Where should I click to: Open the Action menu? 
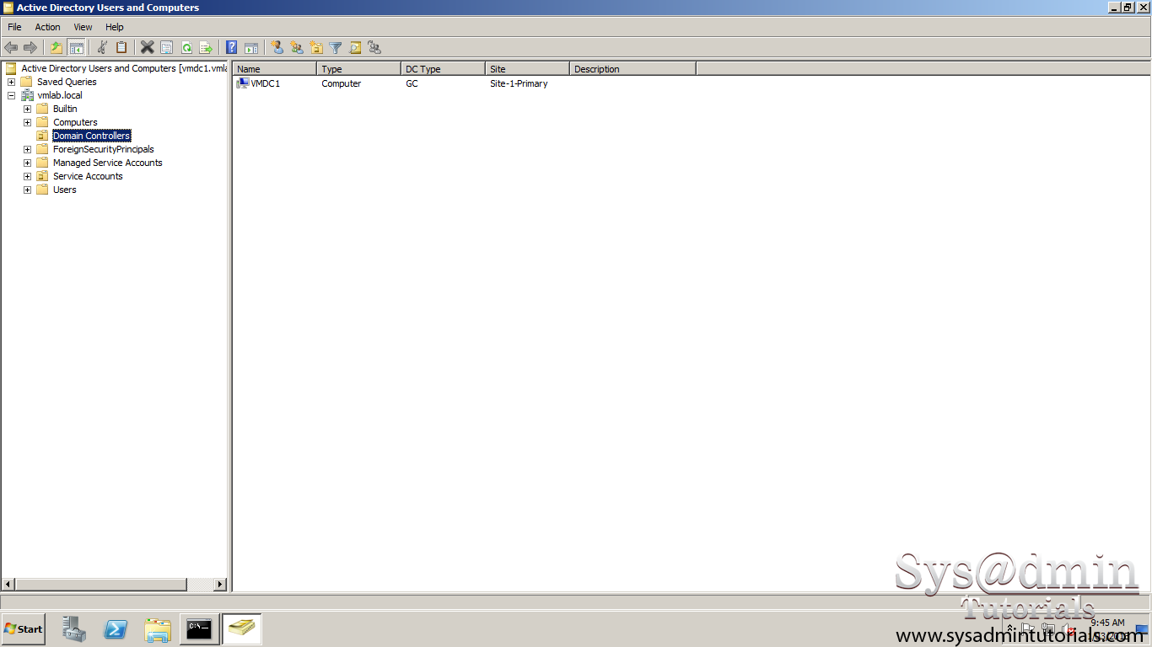point(47,27)
